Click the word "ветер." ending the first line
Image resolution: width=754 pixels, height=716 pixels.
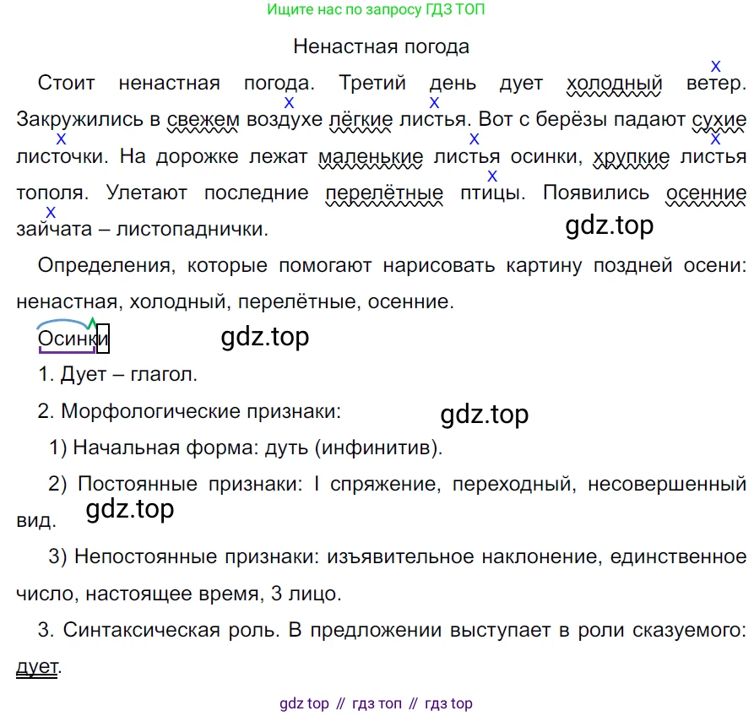point(717,84)
